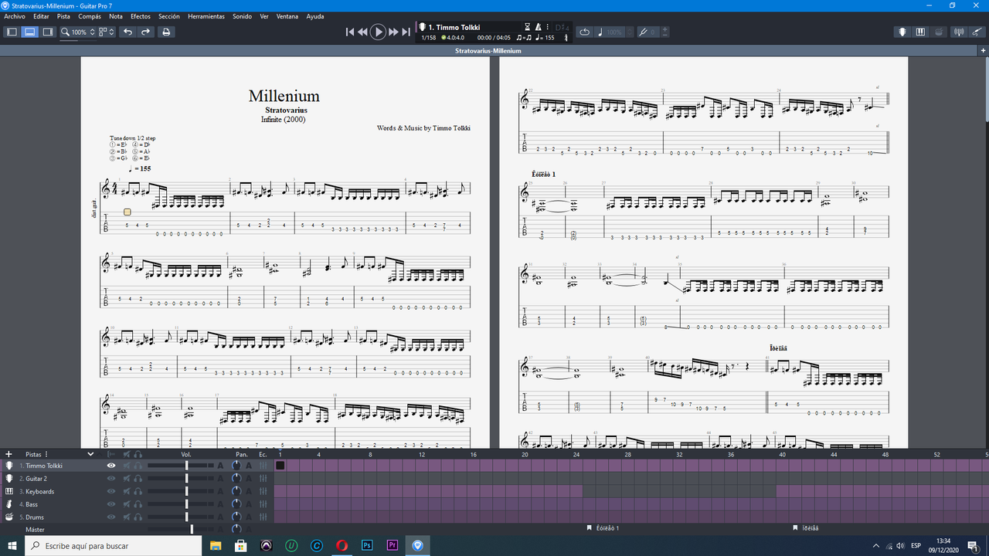The height and width of the screenshot is (556, 989).
Task: Show the Keyboards track using eye icon
Action: 111,491
